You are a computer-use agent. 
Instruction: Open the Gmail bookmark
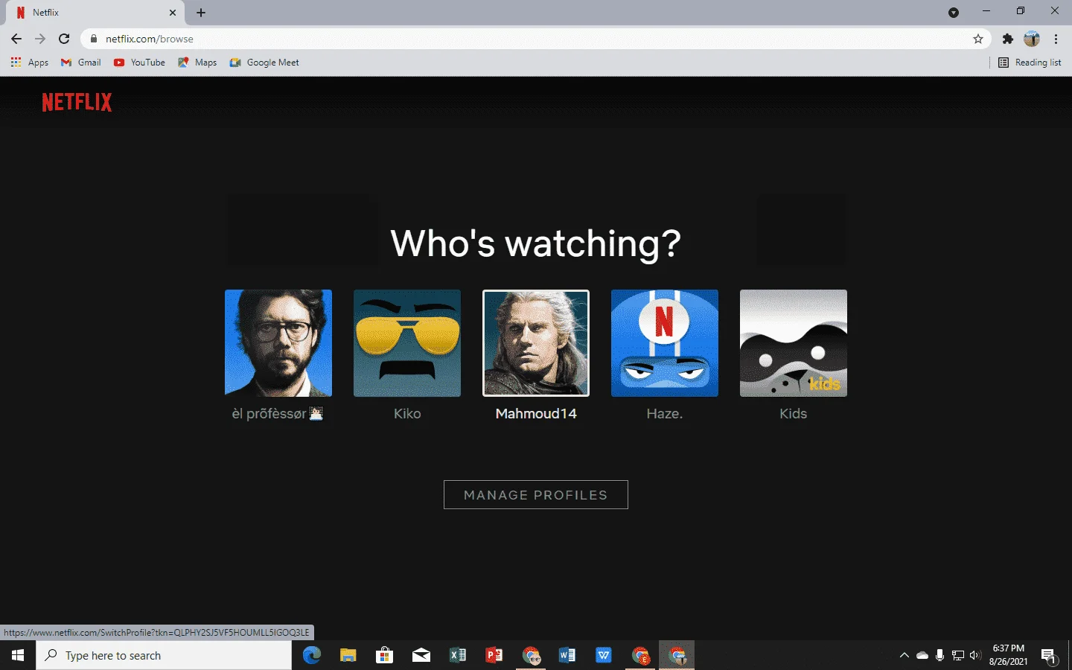80,63
